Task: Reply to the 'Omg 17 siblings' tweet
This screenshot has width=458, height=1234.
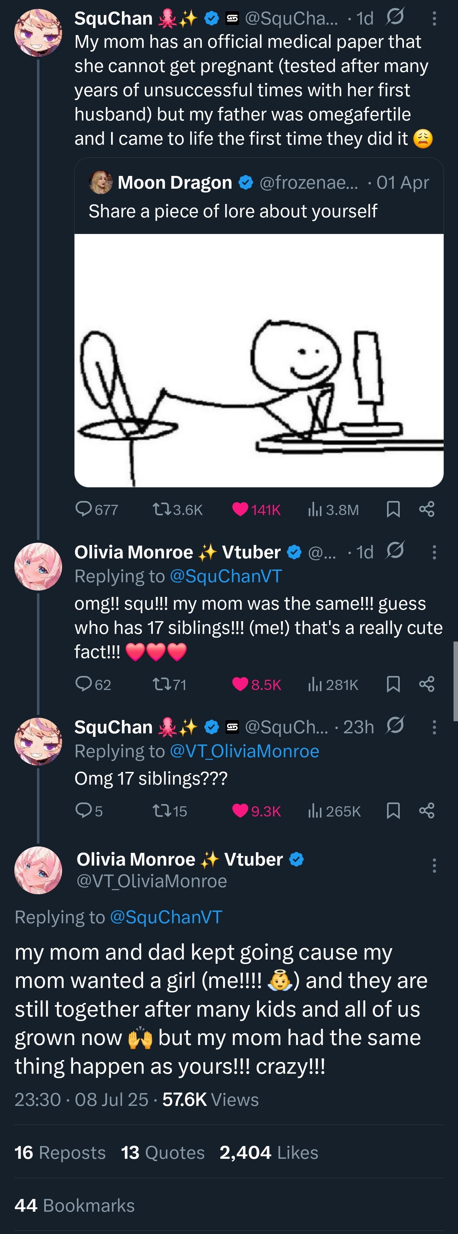Action: pyautogui.click(x=84, y=810)
